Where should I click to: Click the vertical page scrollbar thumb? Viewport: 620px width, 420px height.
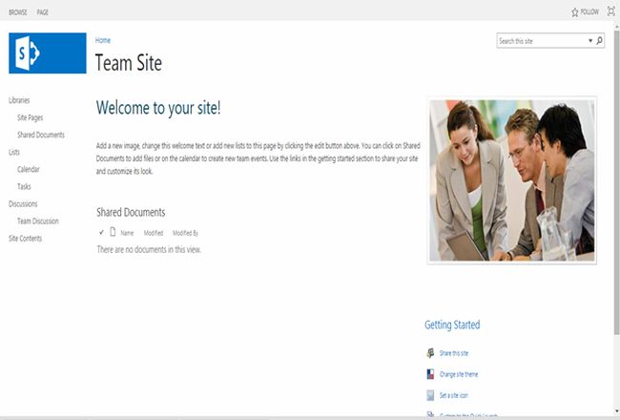pos(616,181)
